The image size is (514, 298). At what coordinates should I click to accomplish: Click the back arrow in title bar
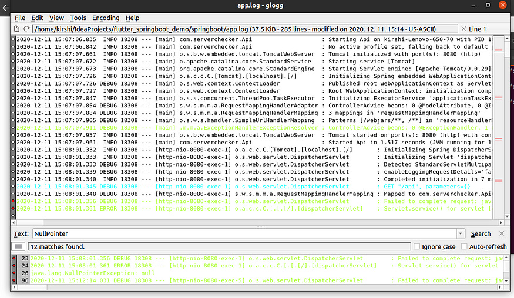tap(5, 7)
